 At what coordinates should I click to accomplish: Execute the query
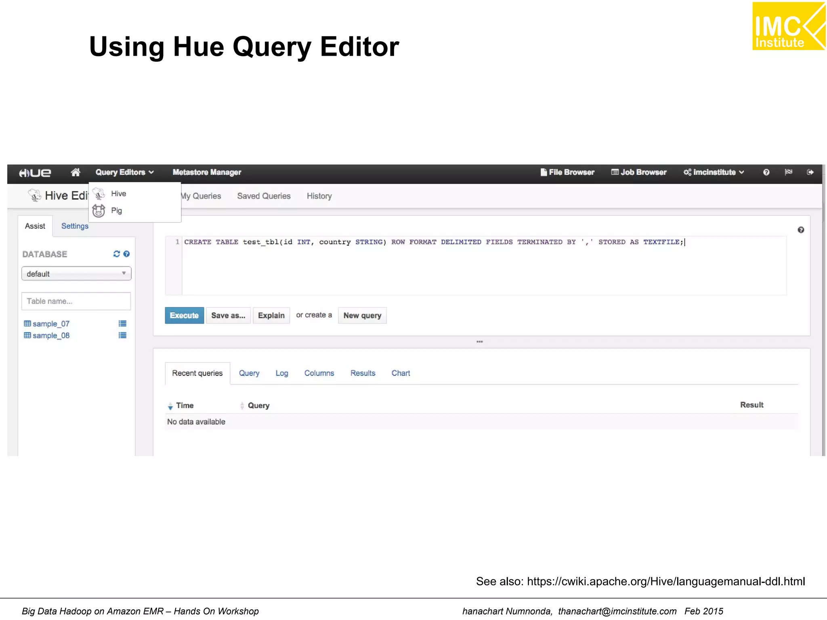click(x=184, y=316)
